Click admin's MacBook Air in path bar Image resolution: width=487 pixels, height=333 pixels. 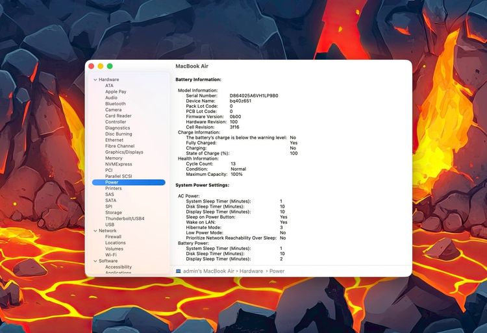(x=208, y=271)
